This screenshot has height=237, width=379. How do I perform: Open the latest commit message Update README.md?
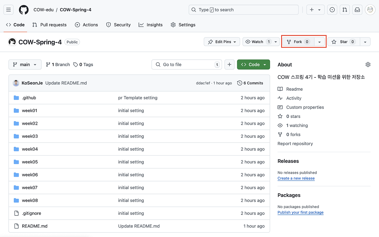click(66, 83)
